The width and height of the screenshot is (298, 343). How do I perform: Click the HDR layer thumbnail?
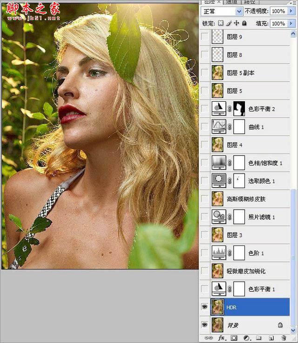(217, 307)
